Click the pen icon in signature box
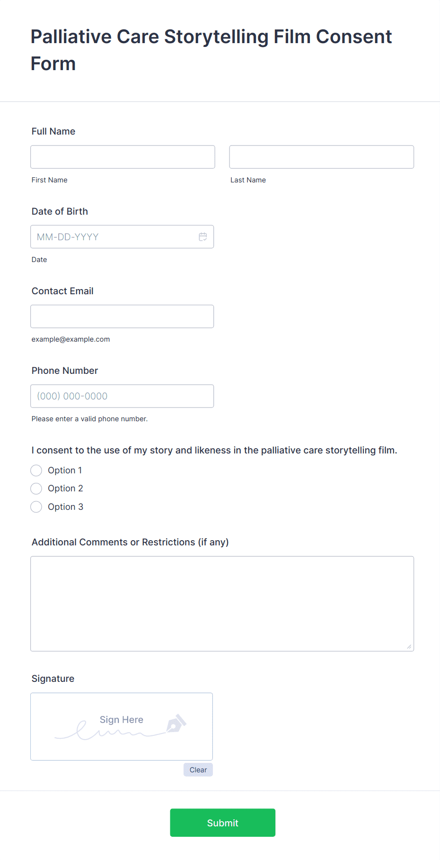The image size is (440, 860). click(x=176, y=724)
